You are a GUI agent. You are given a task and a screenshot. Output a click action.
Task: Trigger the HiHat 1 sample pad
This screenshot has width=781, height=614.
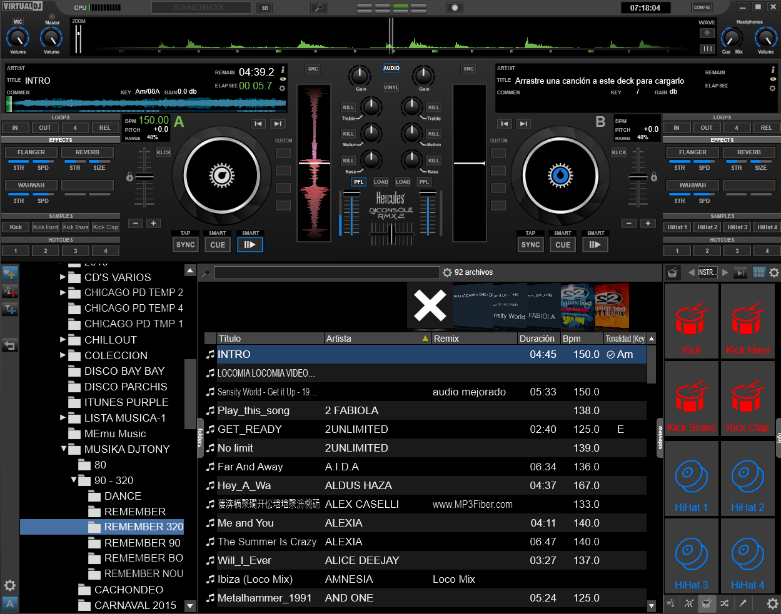(691, 478)
